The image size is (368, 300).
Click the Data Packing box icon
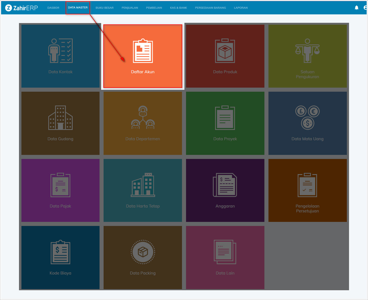[143, 252]
